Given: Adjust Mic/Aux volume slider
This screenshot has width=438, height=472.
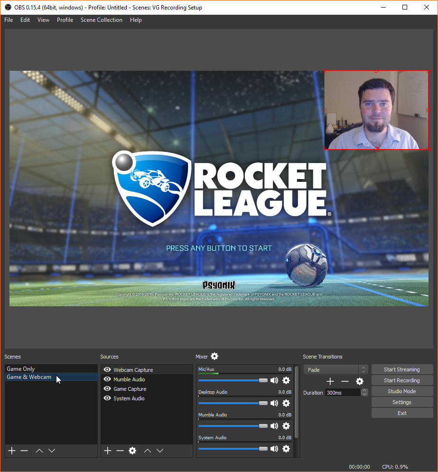Looking at the screenshot, I should pyautogui.click(x=233, y=380).
